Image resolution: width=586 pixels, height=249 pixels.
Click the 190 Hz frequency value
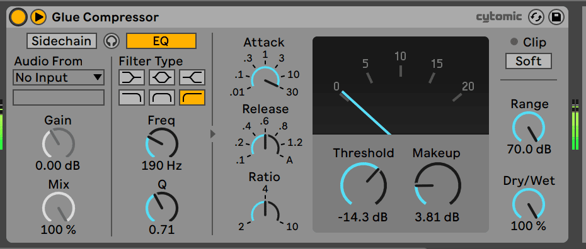(161, 165)
